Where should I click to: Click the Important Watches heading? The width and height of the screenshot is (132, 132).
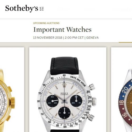tap(62, 30)
